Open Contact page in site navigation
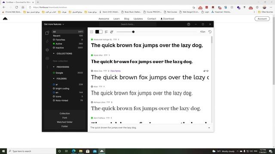Image resolution: width=275 pixels, height=154 pixels. coord(152,19)
